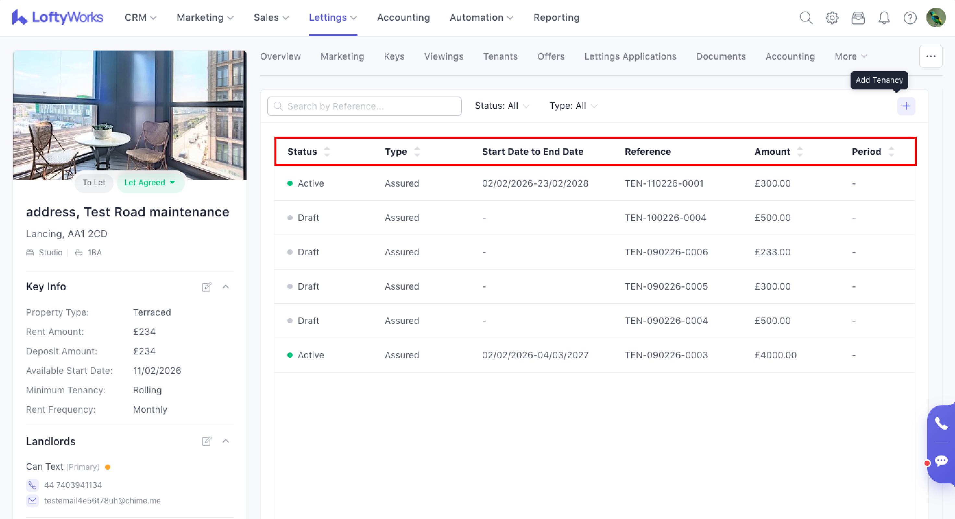The image size is (955, 519).
Task: Collapse the Key Info section
Action: (226, 287)
